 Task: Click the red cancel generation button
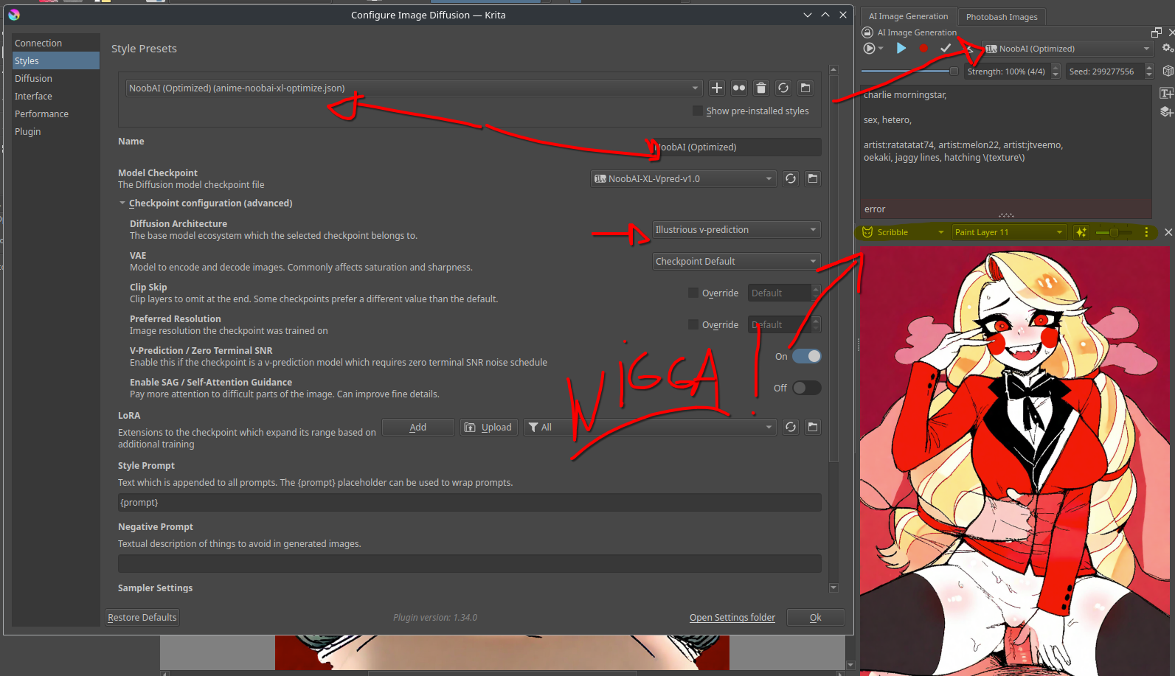pyautogui.click(x=923, y=48)
